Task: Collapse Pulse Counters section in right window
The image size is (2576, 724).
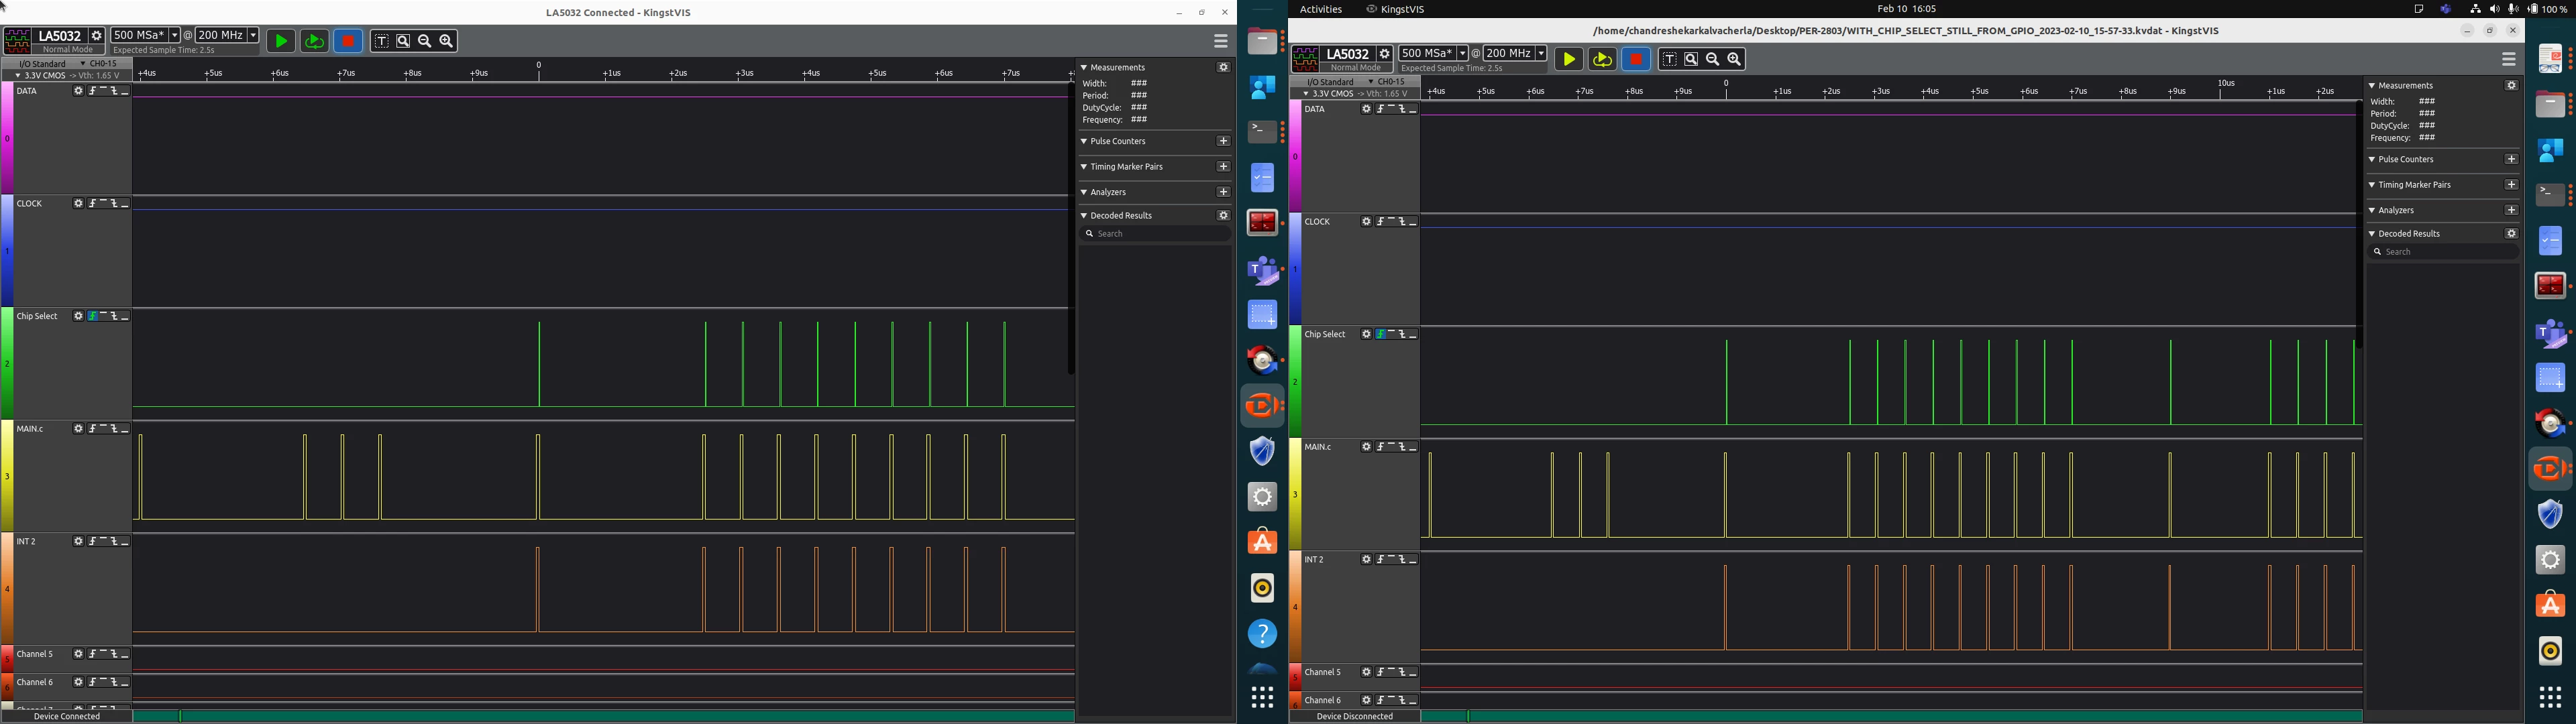Action: pos(2372,159)
